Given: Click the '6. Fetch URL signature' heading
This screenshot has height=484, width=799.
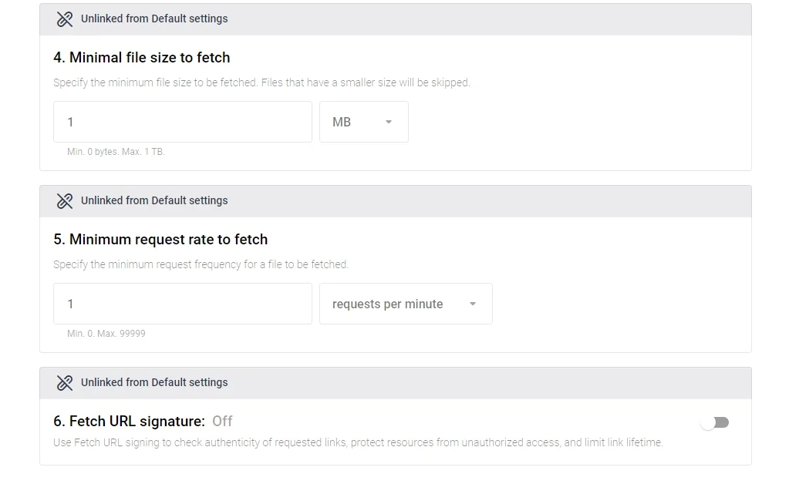Looking at the screenshot, I should coord(129,422).
